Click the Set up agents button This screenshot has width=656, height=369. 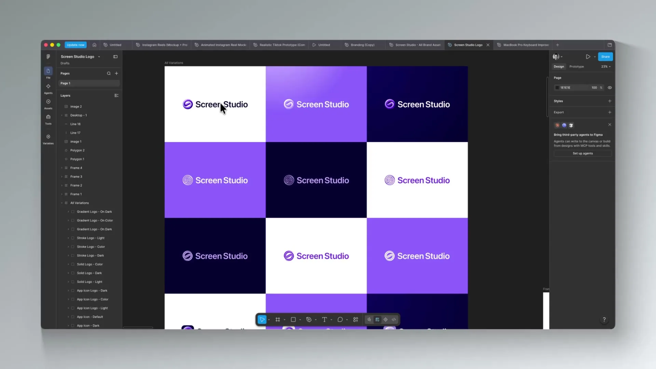pos(583,153)
